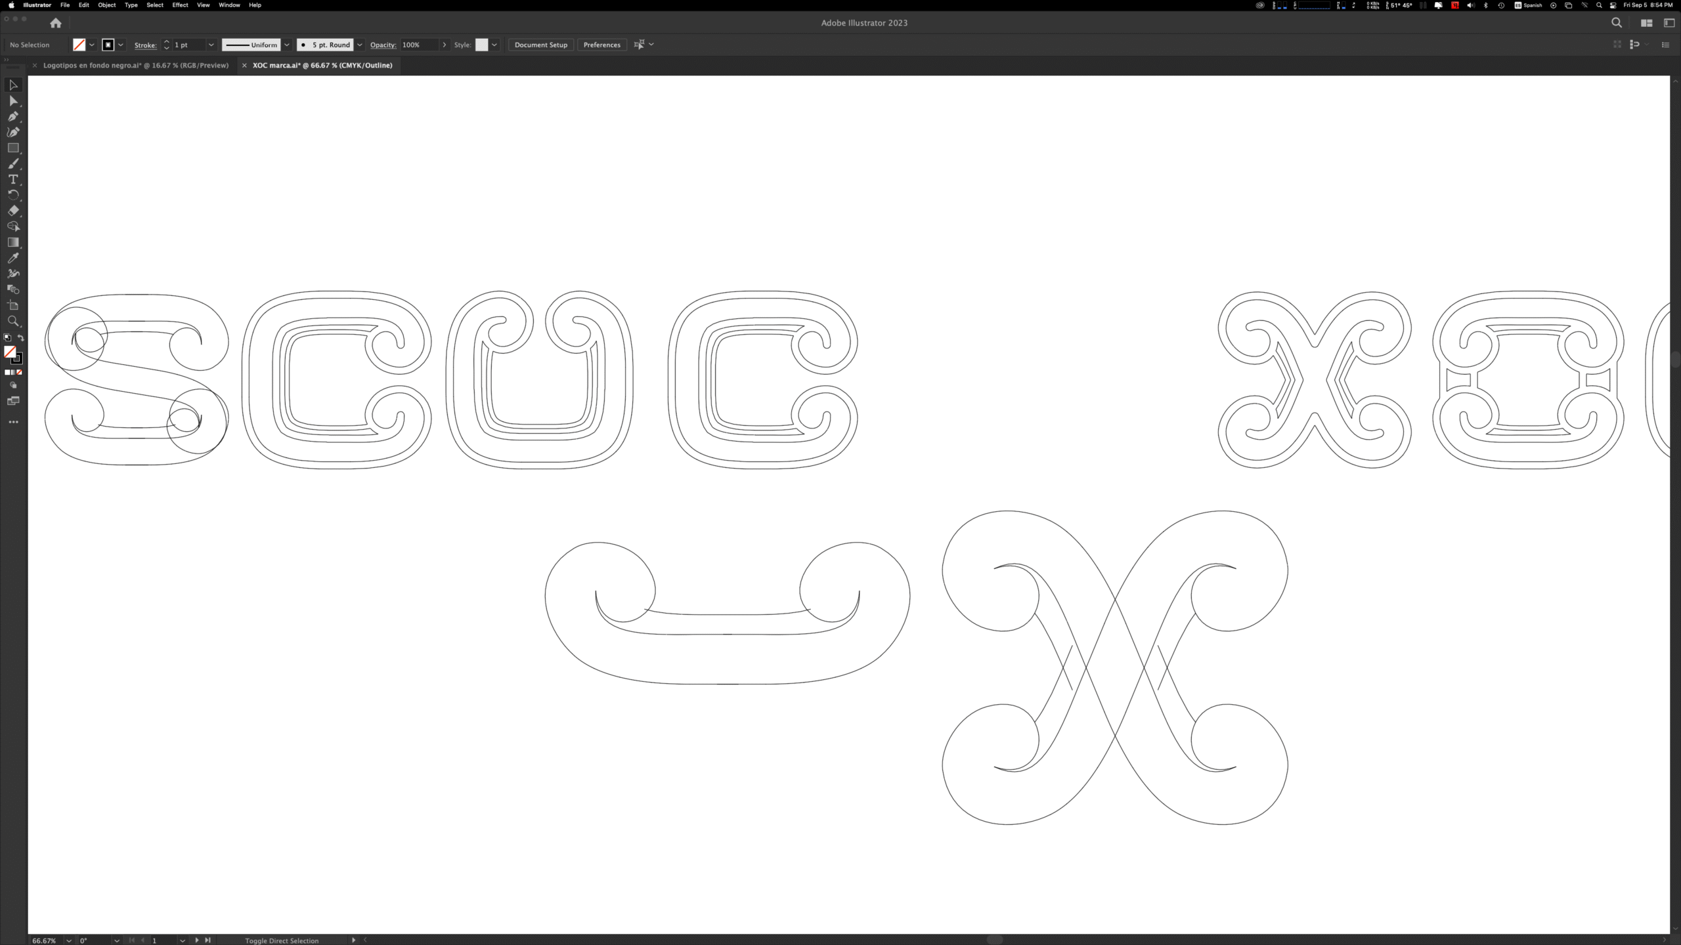The width and height of the screenshot is (1681, 945).
Task: Click the Document Setup button
Action: pyautogui.click(x=540, y=45)
